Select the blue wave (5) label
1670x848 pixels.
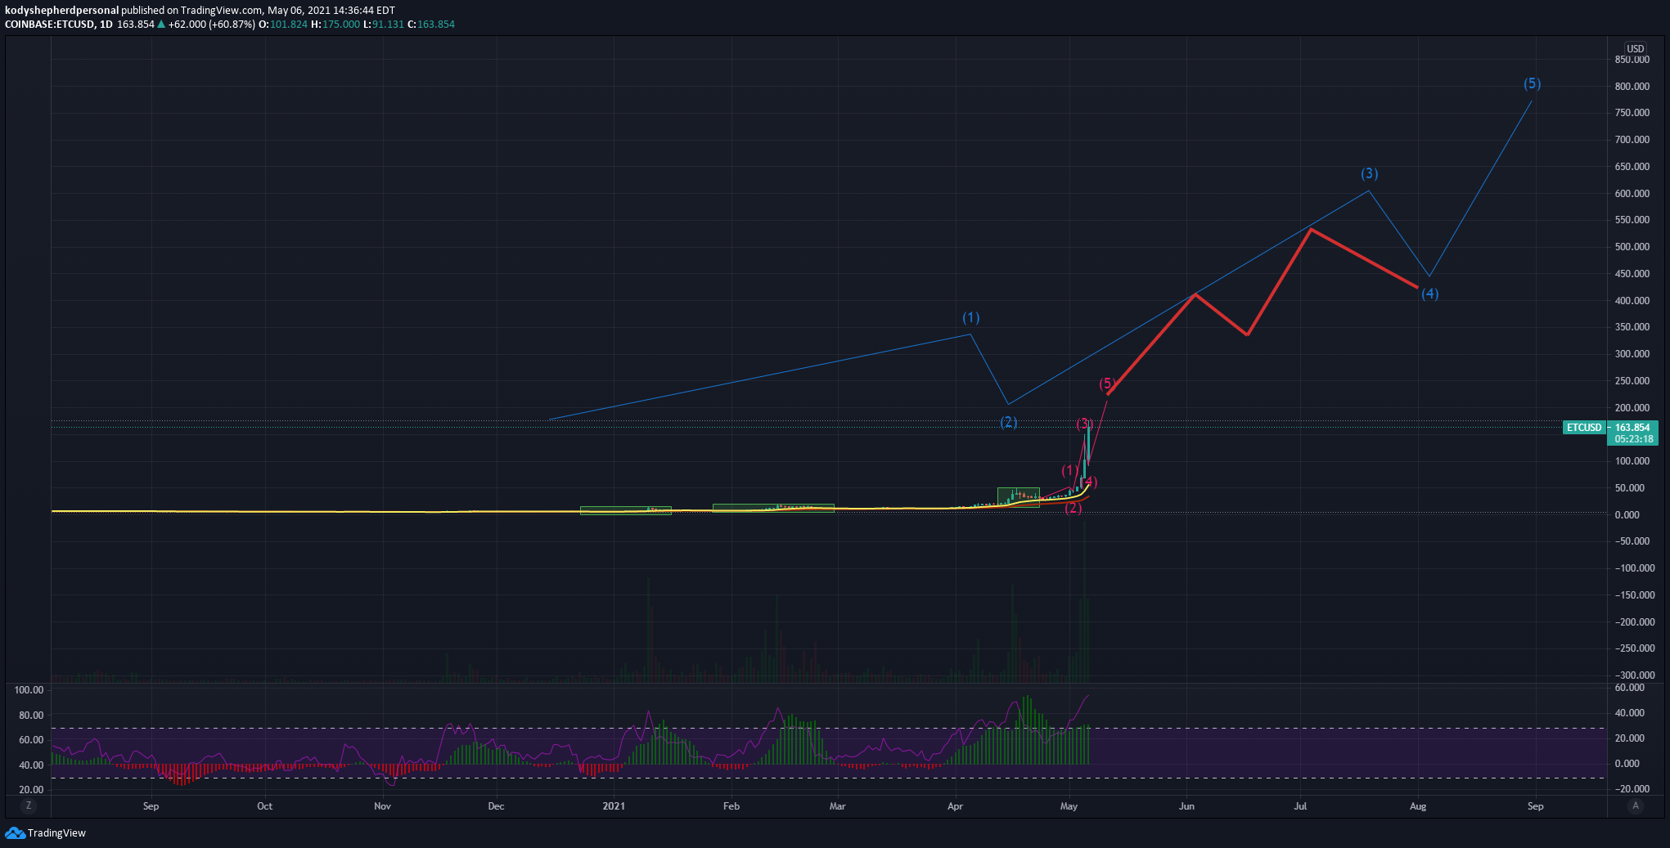pyautogui.click(x=1532, y=83)
